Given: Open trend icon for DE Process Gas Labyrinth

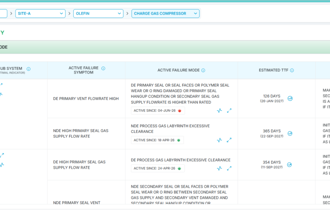Looking at the screenshot, I should (219, 168).
